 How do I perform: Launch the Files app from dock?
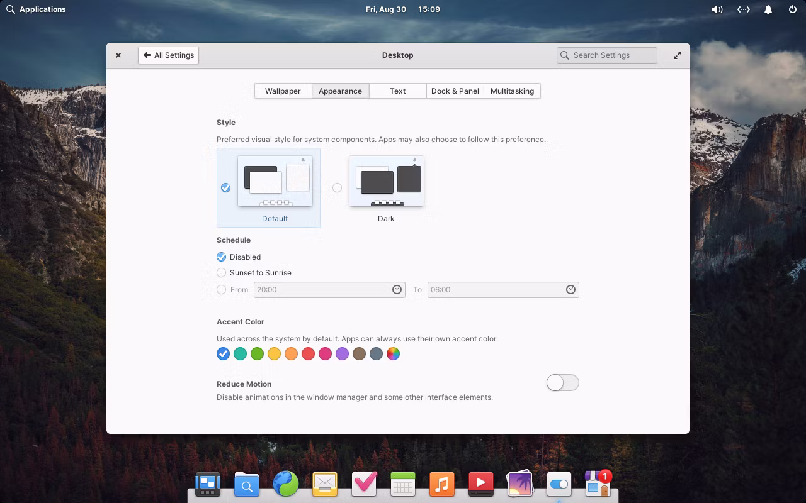(247, 484)
